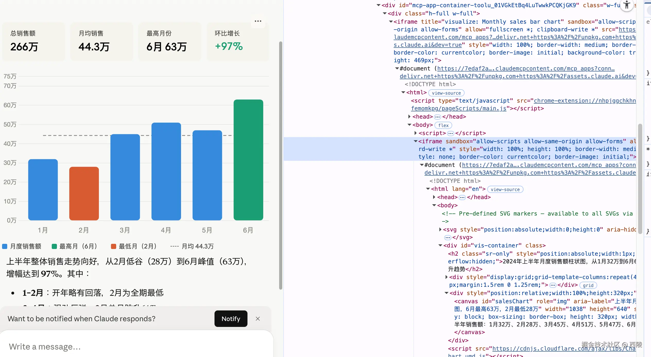This screenshot has width=651, height=357.
Task: Expand the collapsed head node under html
Action: tap(409, 117)
